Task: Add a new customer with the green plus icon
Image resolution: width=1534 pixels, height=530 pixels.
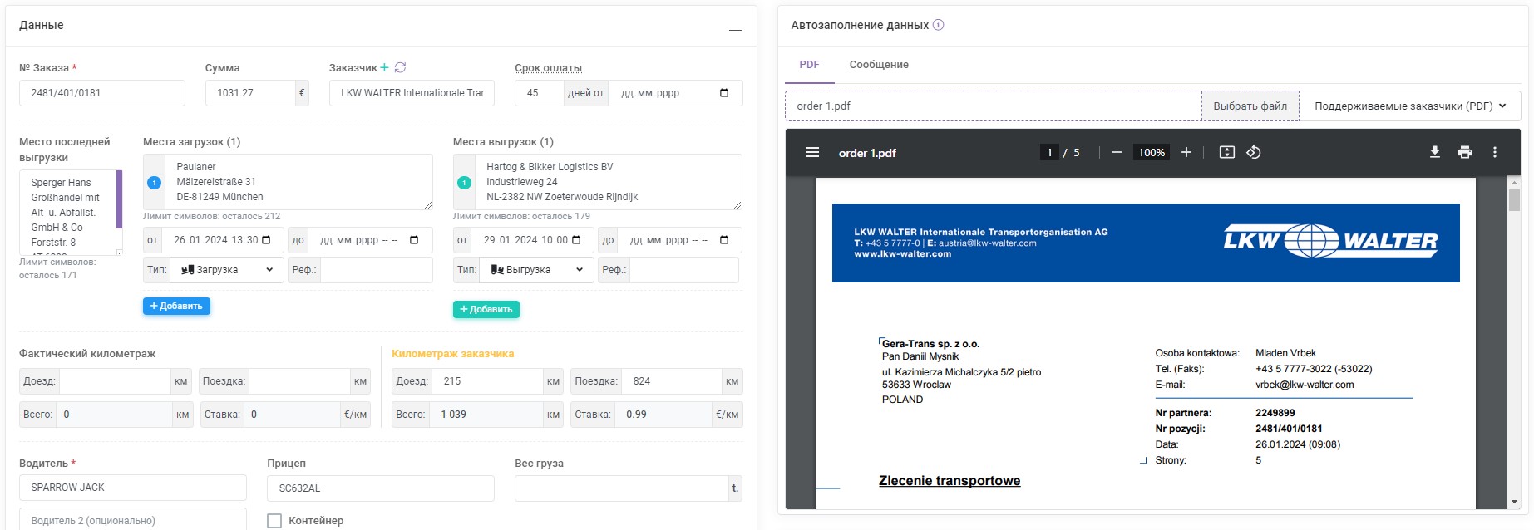Action: pyautogui.click(x=385, y=68)
